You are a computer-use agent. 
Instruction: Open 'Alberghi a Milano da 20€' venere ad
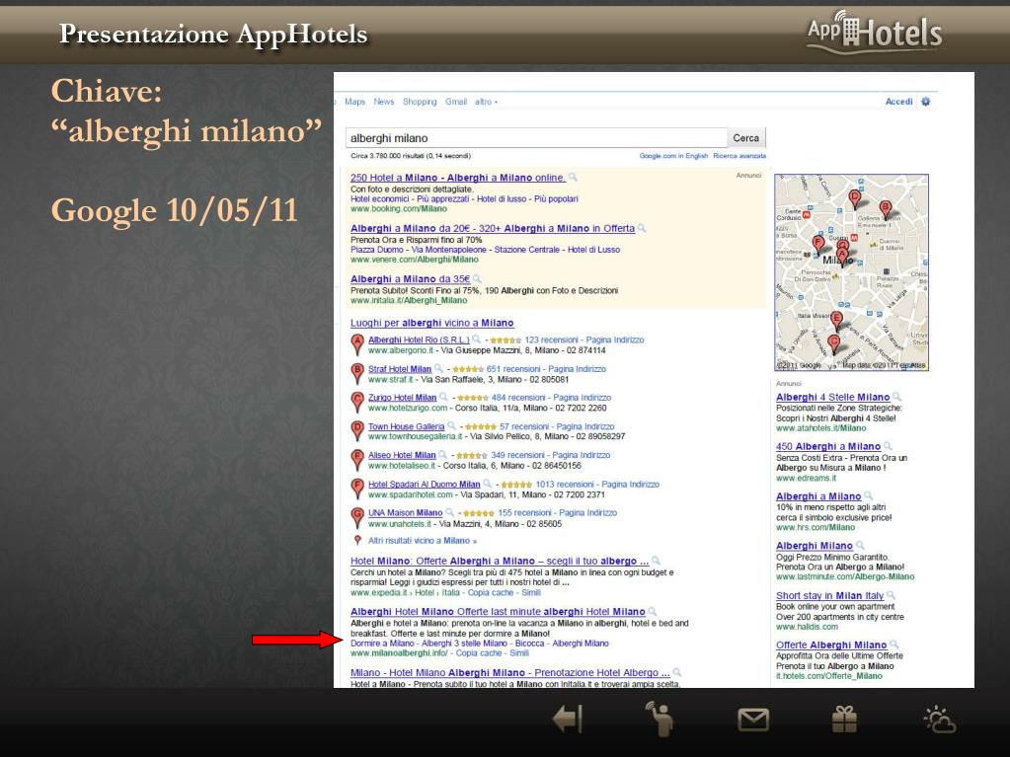click(493, 229)
